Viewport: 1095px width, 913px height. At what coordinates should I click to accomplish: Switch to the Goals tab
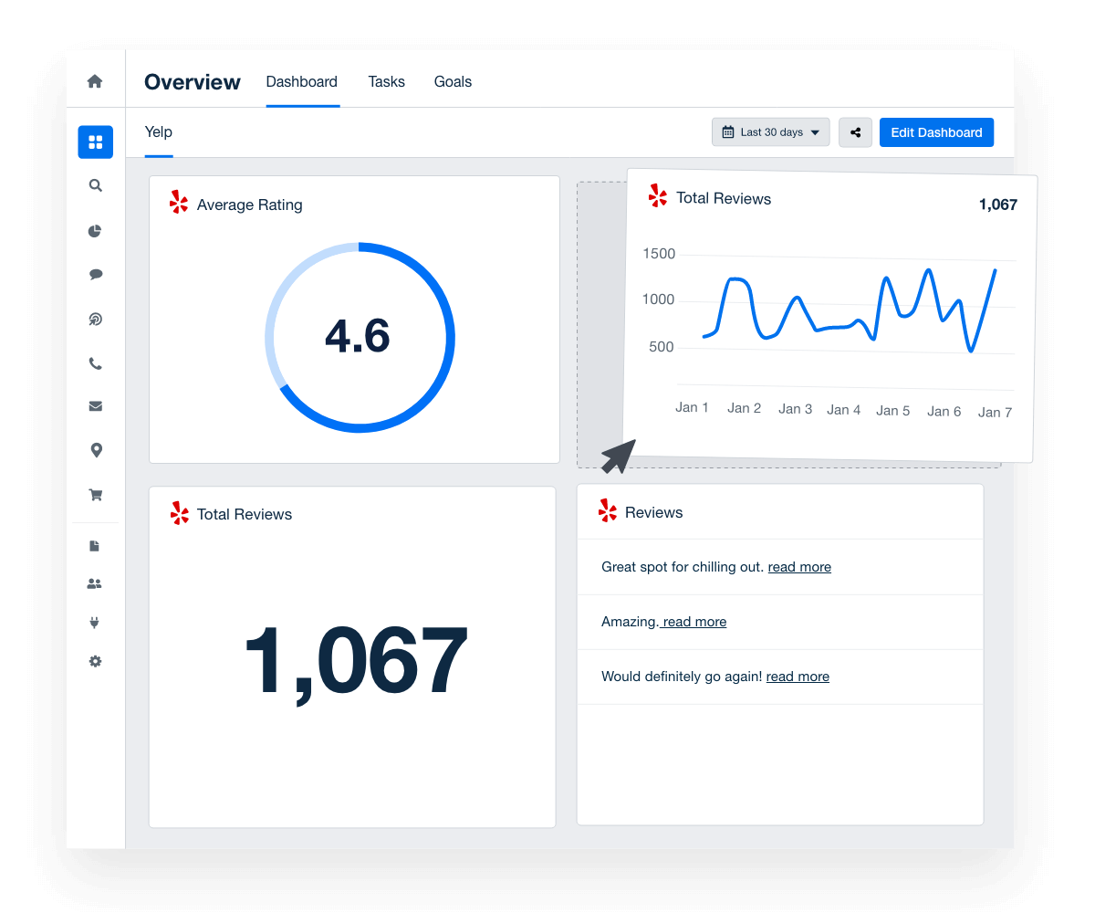click(x=453, y=82)
